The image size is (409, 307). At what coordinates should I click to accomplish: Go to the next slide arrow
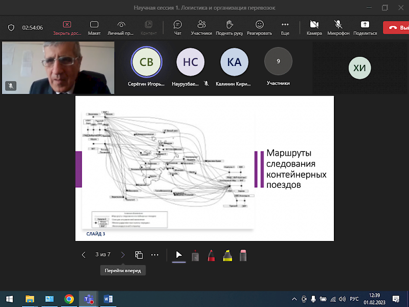click(123, 255)
